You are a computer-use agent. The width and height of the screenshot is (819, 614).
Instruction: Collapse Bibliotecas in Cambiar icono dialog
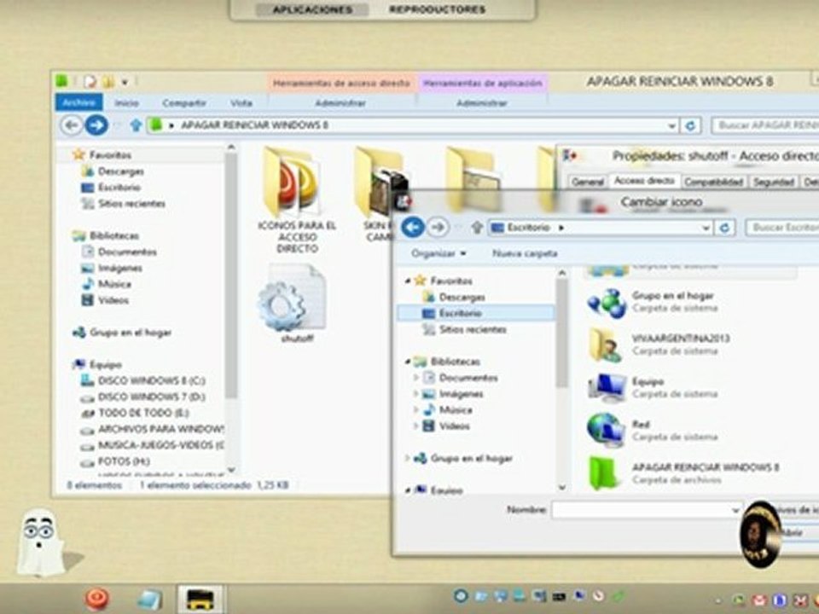click(x=408, y=362)
